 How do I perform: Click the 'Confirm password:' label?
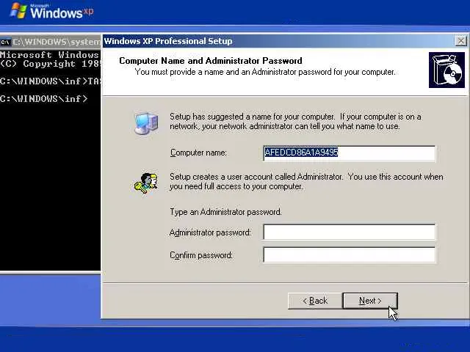click(201, 255)
